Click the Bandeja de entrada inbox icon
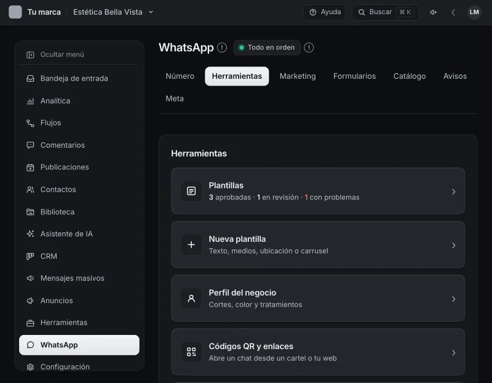Image resolution: width=492 pixels, height=383 pixels. 30,79
